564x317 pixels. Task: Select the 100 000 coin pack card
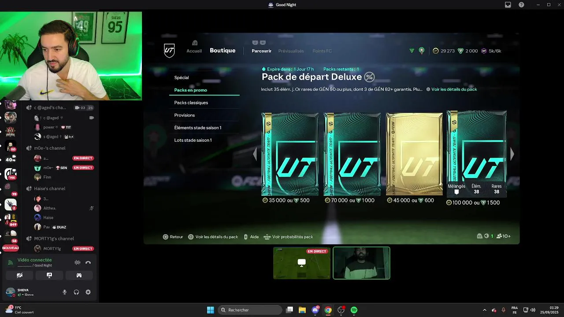coord(477,154)
